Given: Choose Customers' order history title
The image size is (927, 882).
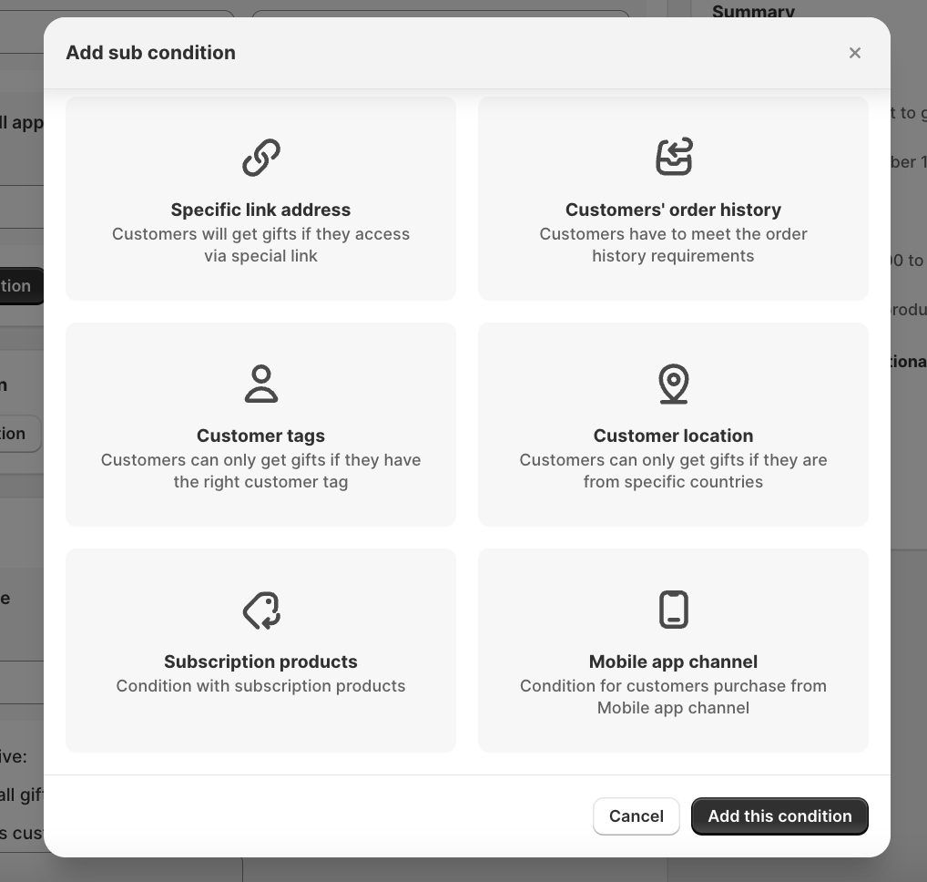Looking at the screenshot, I should tap(673, 210).
